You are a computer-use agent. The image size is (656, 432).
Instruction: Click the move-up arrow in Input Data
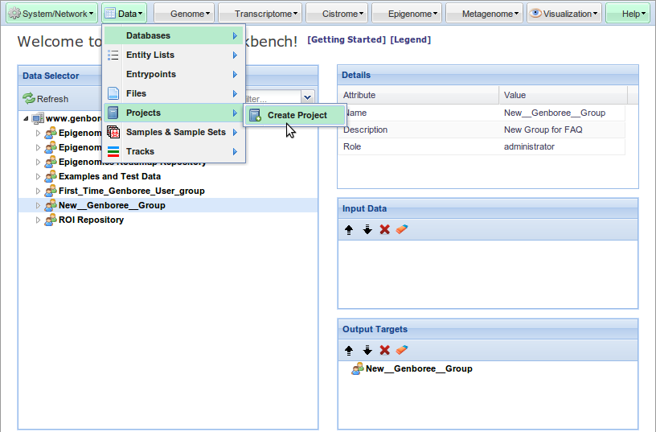click(x=349, y=230)
